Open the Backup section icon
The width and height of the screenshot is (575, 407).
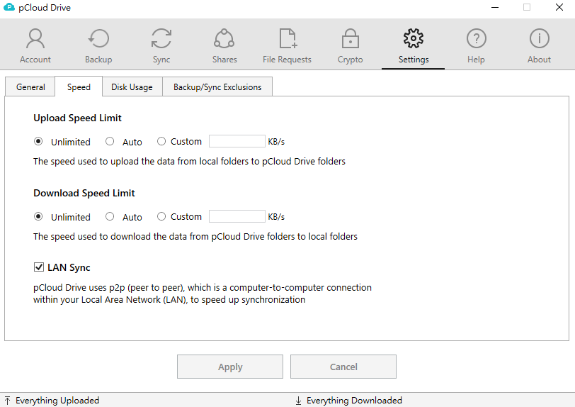tap(98, 39)
